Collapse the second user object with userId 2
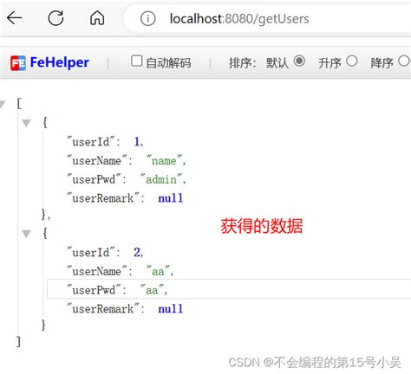Viewport: 411px width, 374px height. [x=27, y=234]
